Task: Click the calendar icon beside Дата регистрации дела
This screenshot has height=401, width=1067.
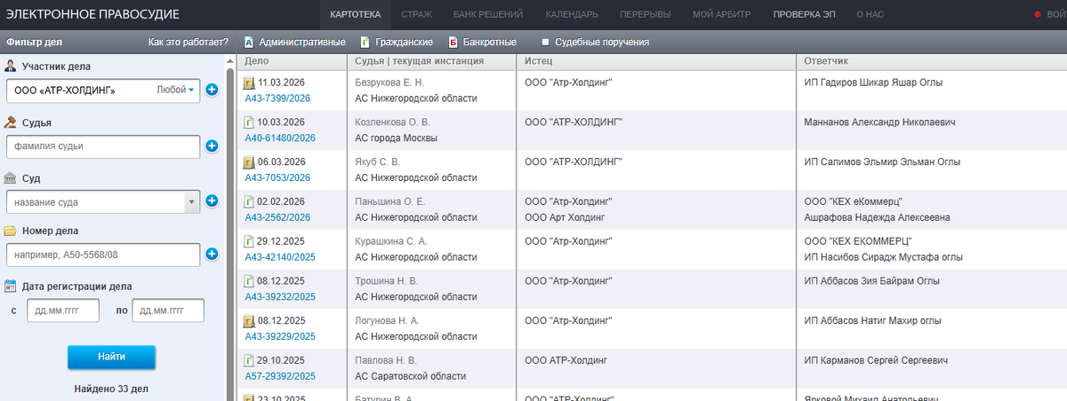Action: point(11,287)
